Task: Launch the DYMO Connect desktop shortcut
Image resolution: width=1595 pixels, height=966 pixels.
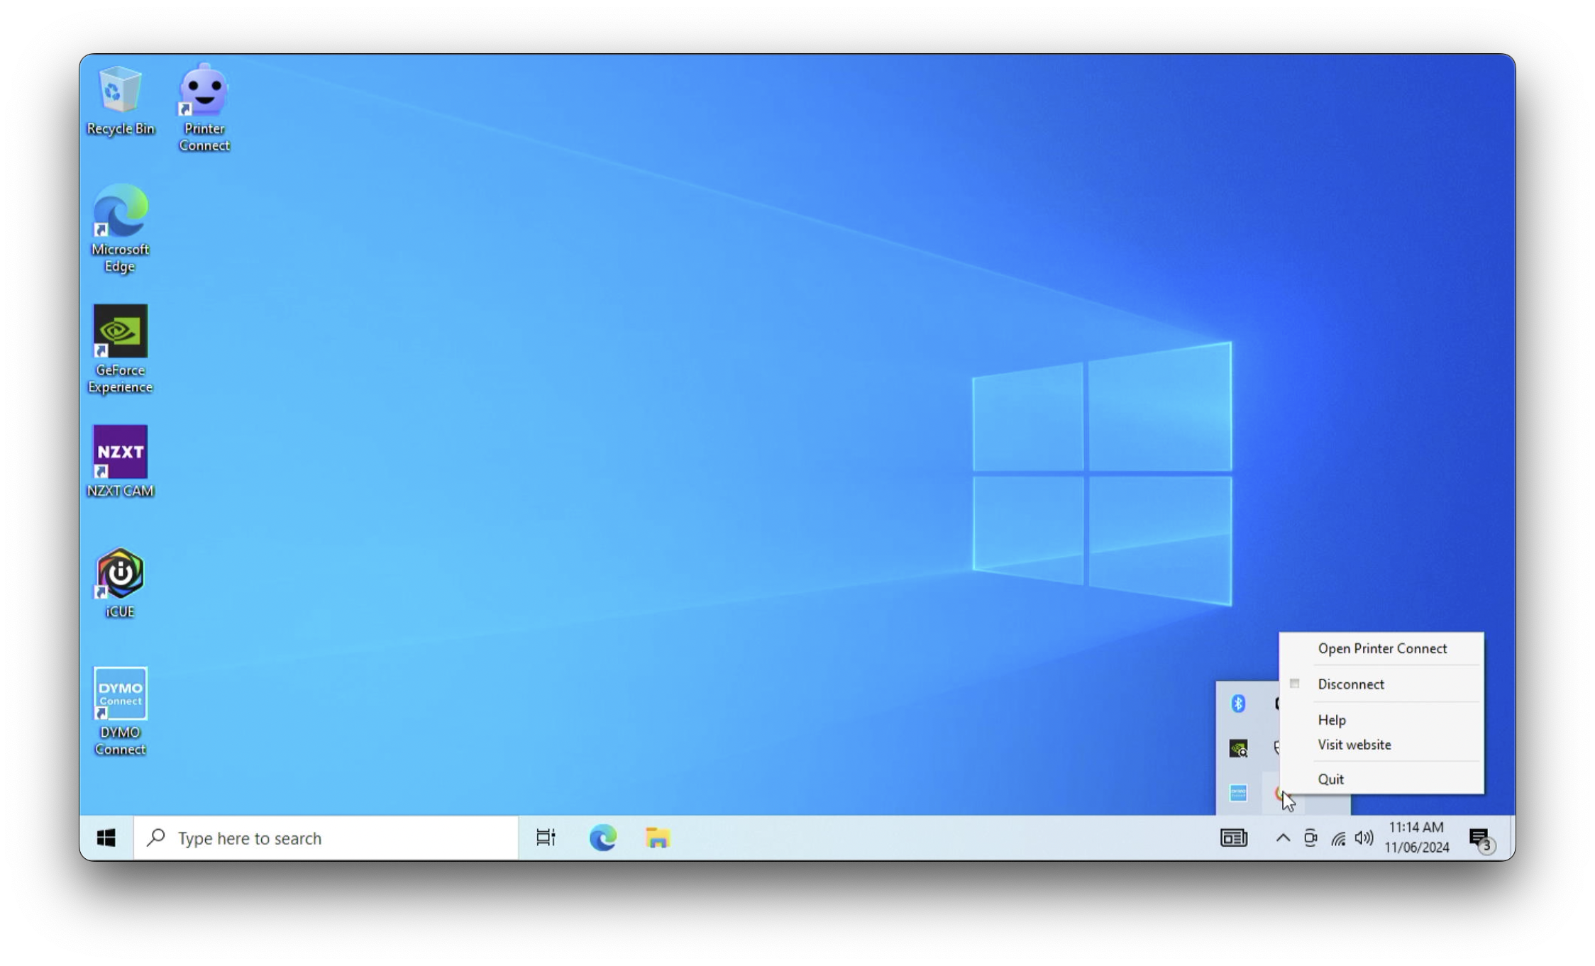Action: (x=120, y=710)
